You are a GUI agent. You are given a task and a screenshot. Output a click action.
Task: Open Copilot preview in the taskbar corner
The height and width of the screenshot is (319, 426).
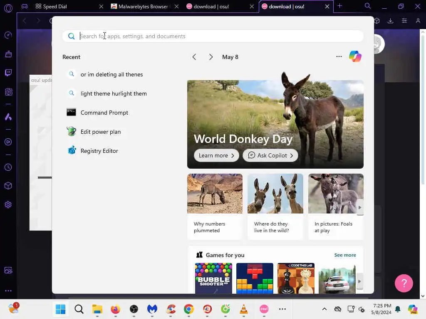click(413, 309)
